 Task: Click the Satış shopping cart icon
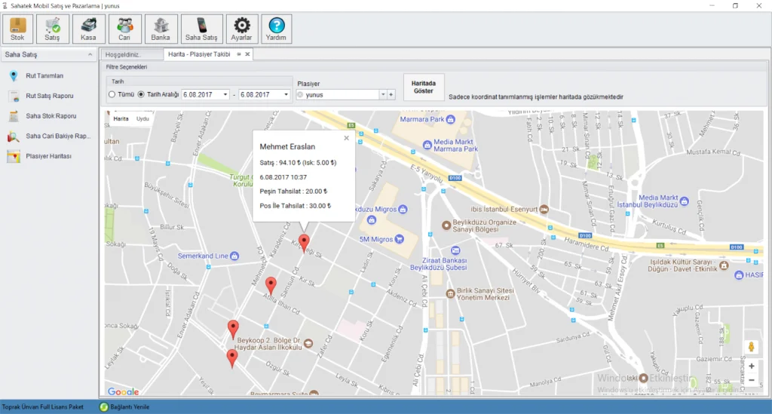click(52, 29)
